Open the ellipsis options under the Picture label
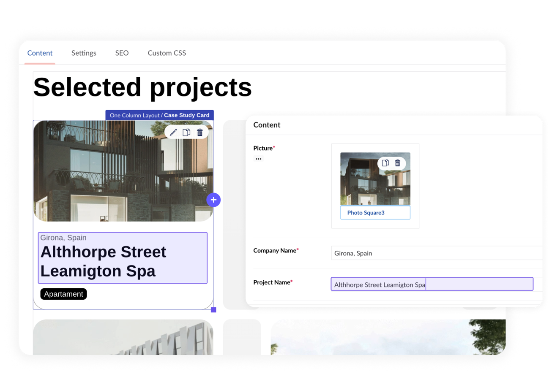This screenshot has height=390, width=549. (x=257, y=159)
